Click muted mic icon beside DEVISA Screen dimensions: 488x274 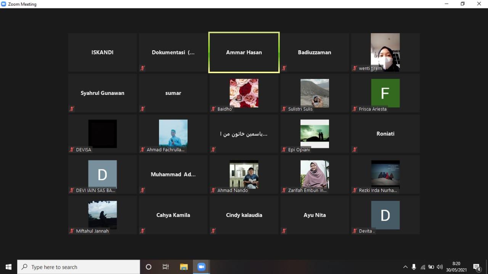(x=72, y=150)
